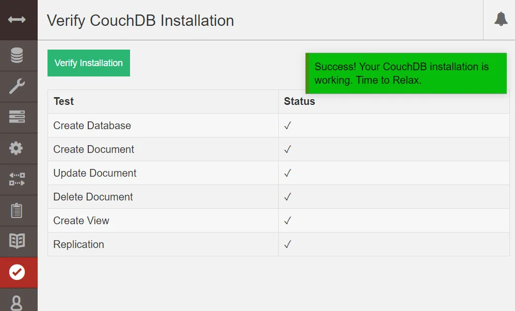Open Active Tasks list icon

pyautogui.click(x=17, y=117)
